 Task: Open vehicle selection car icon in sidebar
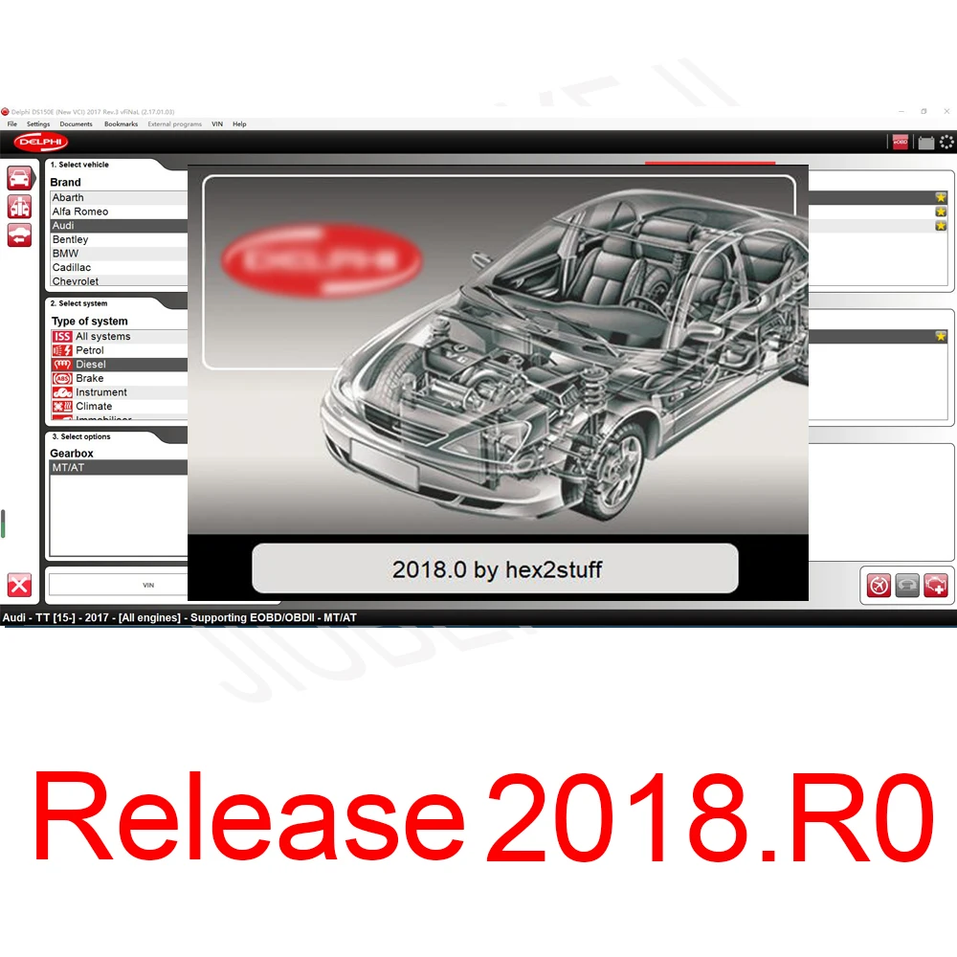tap(19, 178)
